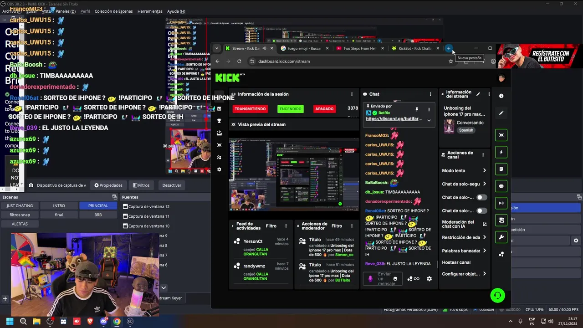The width and height of the screenshot is (583, 328).
Task: Click the pencil button in Kick right sidebar
Action: point(501,113)
